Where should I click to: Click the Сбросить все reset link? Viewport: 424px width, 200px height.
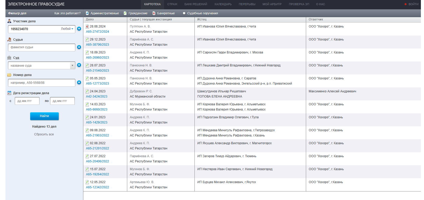pyautogui.click(x=44, y=134)
